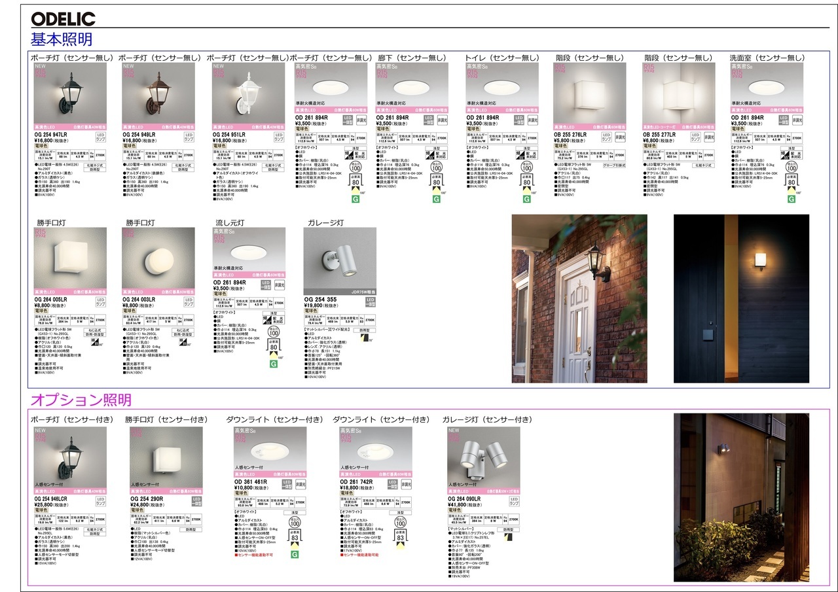The width and height of the screenshot is (838, 592).
Task: Select model number OB 255 276LR
Action: pos(570,134)
